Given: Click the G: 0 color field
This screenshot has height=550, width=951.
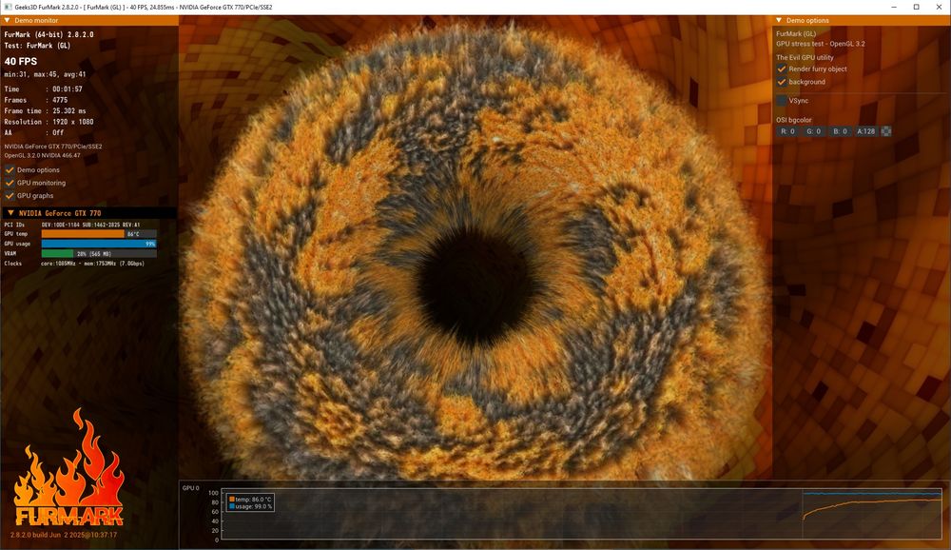Looking at the screenshot, I should (813, 131).
